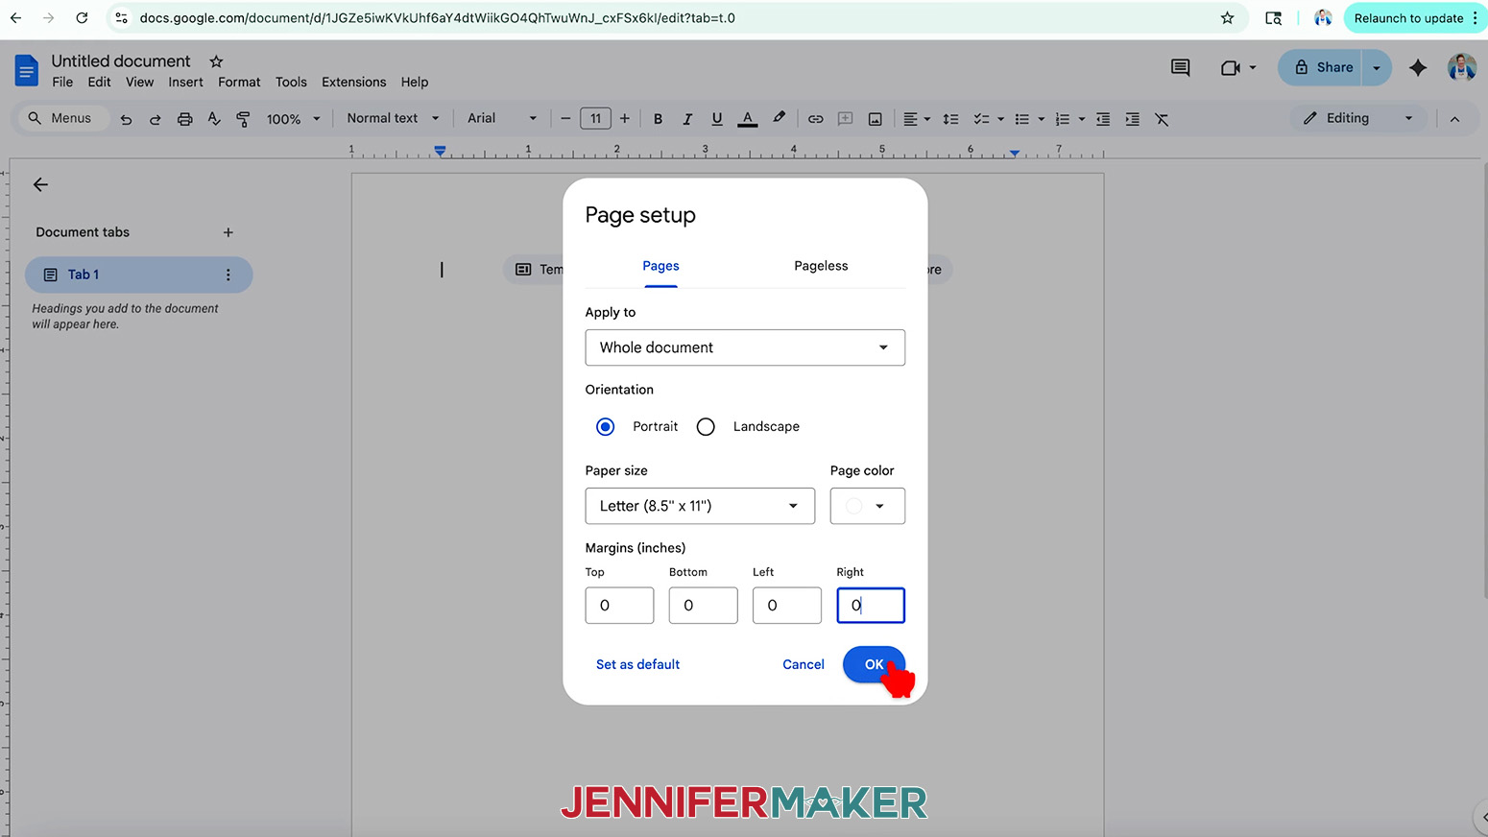Star the Untitled document
The height and width of the screenshot is (837, 1488).
click(216, 61)
